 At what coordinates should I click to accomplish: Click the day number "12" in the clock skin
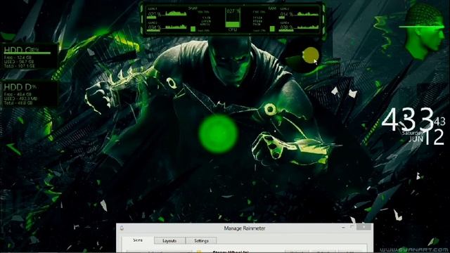(435, 137)
